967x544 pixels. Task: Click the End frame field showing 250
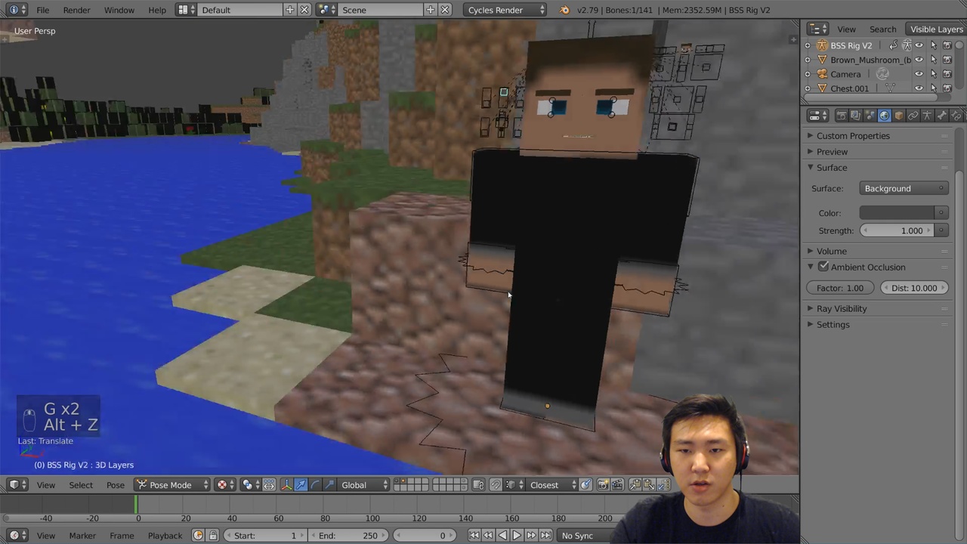[x=348, y=536]
